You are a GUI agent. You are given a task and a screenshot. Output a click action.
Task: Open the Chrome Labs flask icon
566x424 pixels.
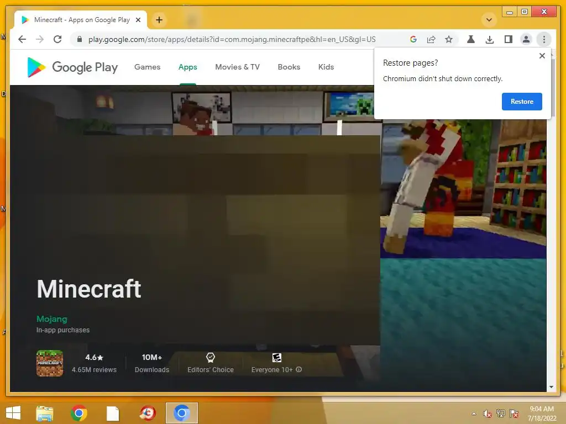(471, 39)
